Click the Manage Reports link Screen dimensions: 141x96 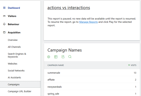point(88,22)
